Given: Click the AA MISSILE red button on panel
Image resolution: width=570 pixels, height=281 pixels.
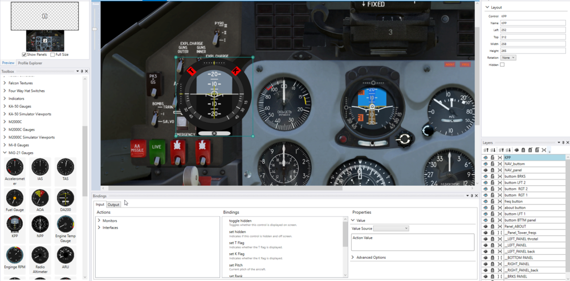Looking at the screenshot, I should pyautogui.click(x=138, y=149).
